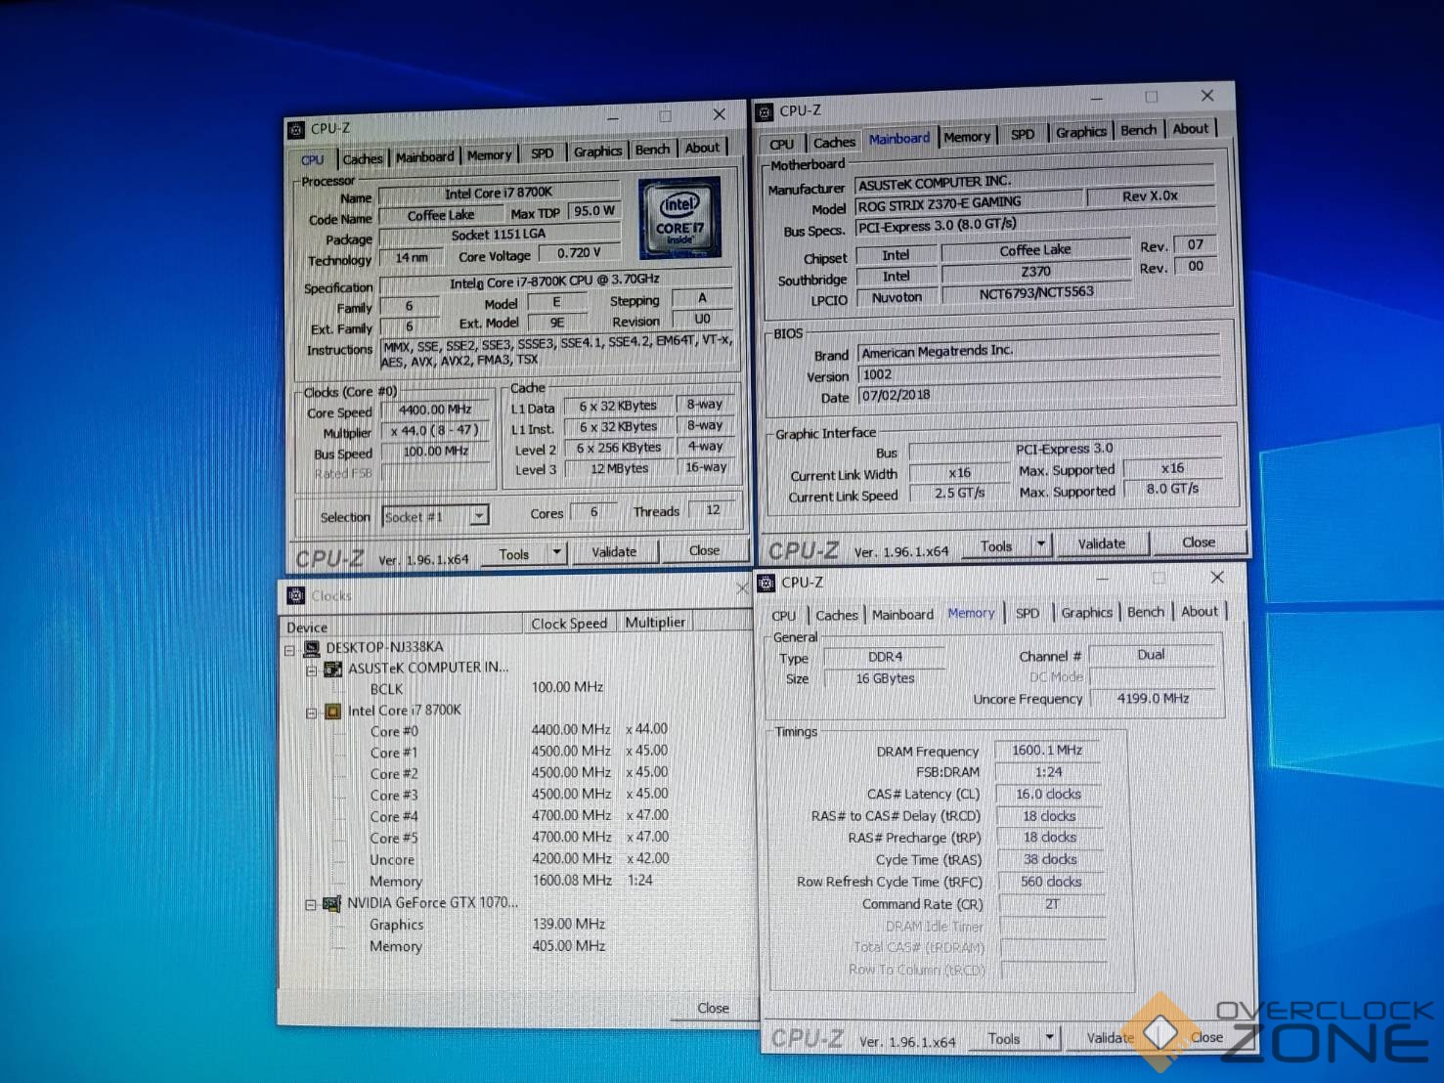This screenshot has width=1444, height=1083.
Task: Open the Tools dropdown arrow in the Mainboard window
Action: pyautogui.click(x=1041, y=544)
